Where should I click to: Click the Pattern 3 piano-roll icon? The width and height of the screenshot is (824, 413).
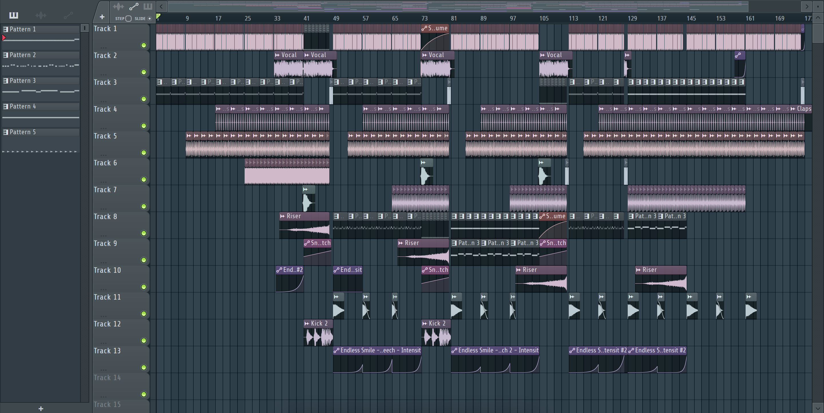5,81
